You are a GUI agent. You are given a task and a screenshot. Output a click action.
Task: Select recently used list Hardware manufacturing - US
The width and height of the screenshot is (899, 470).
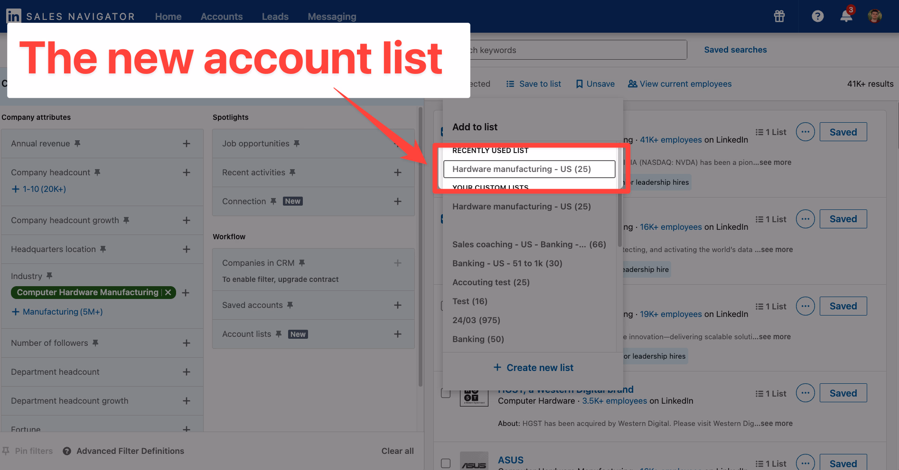click(x=529, y=169)
